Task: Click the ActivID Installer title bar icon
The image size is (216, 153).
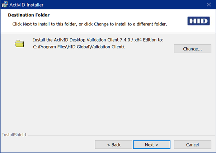Action: tap(5, 5)
